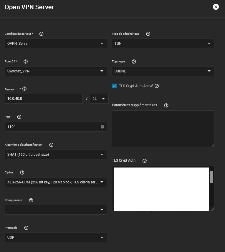The height and width of the screenshot is (252, 225).
Task: Open help for Serveur field
Action: (24, 89)
